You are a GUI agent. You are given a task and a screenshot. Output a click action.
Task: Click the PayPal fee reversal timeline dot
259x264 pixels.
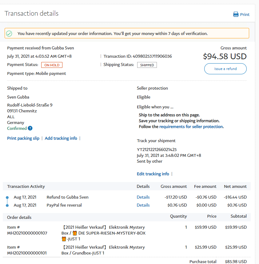click(7, 205)
